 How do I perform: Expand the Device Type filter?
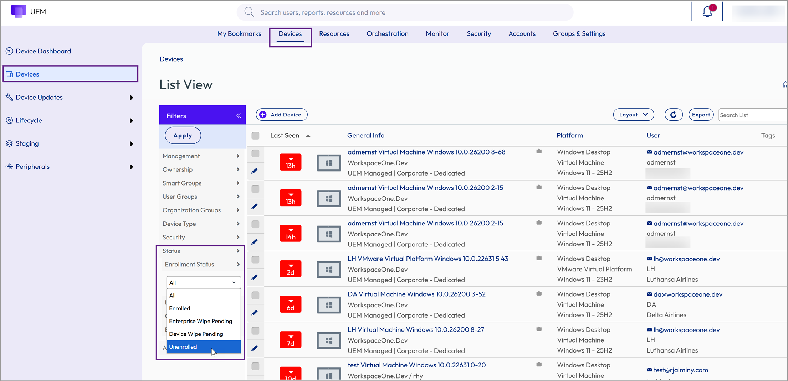pos(201,224)
